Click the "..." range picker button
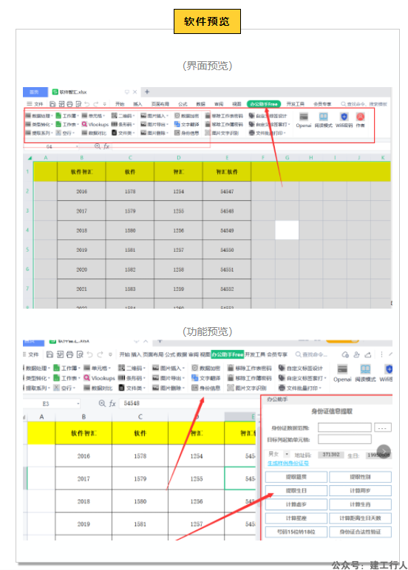Image resolution: width=408 pixels, height=570 pixels. tap(382, 427)
